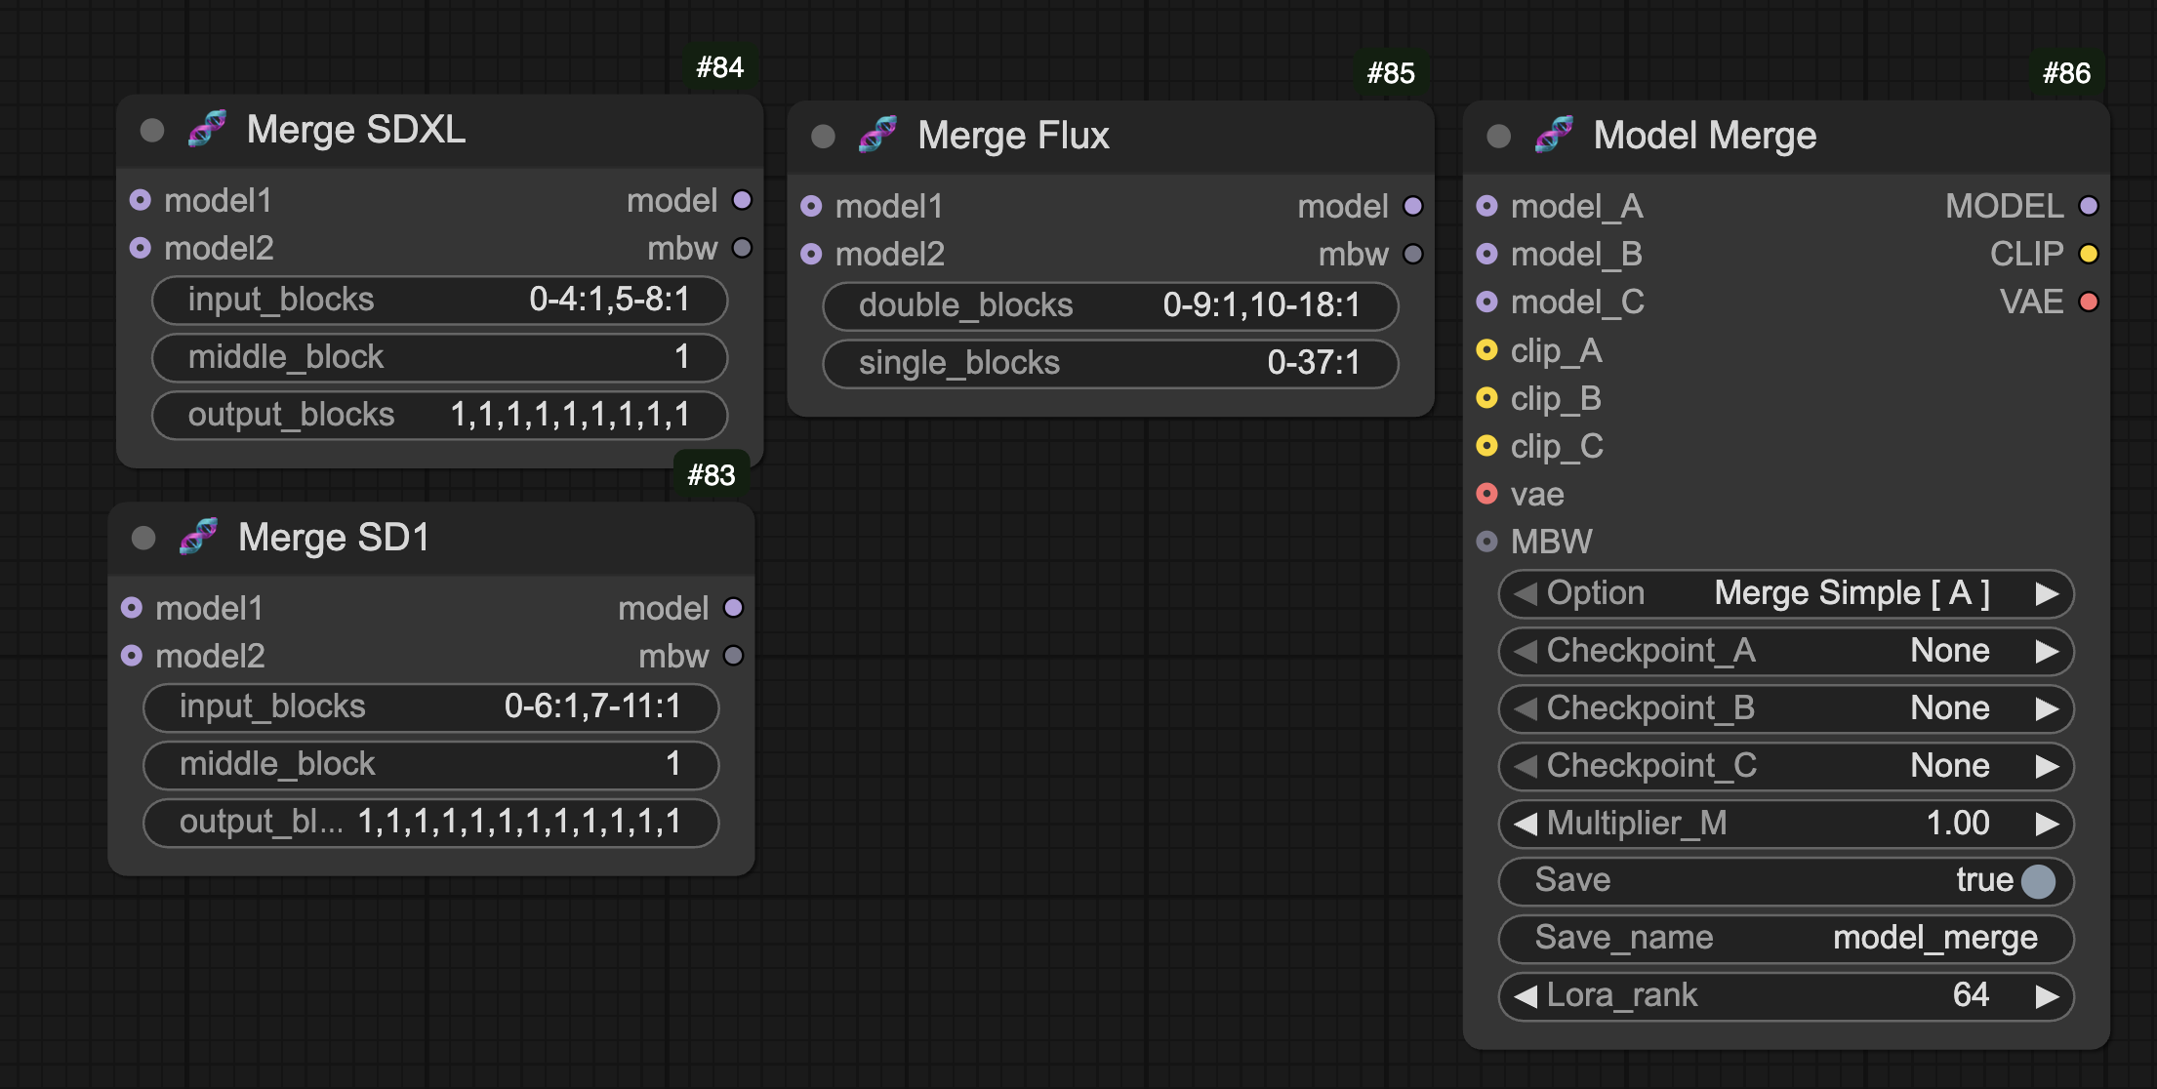The width and height of the screenshot is (2157, 1089).
Task: Edit middle_block field on Merge SDXL
Action: tap(439, 357)
